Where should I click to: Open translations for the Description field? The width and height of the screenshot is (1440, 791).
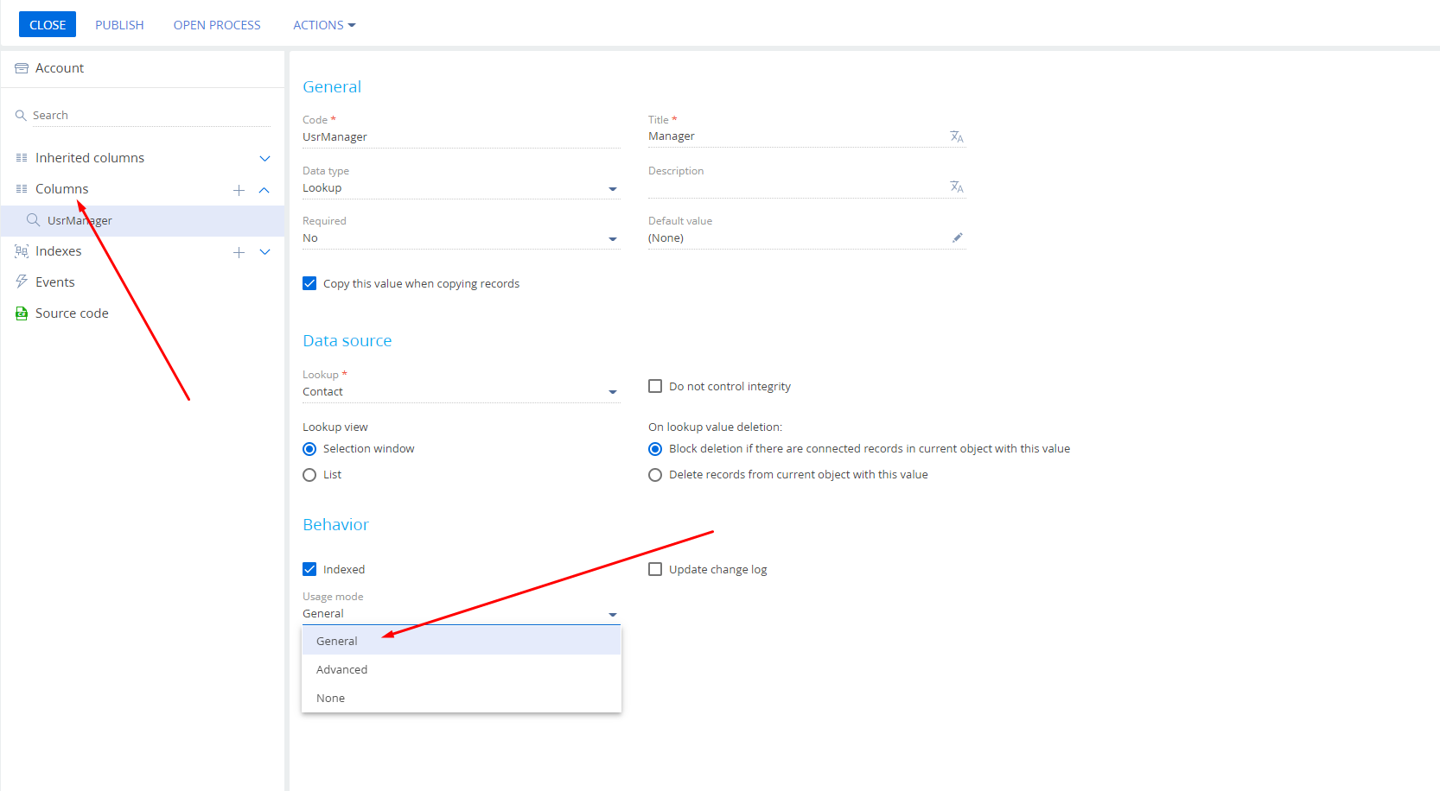(957, 187)
